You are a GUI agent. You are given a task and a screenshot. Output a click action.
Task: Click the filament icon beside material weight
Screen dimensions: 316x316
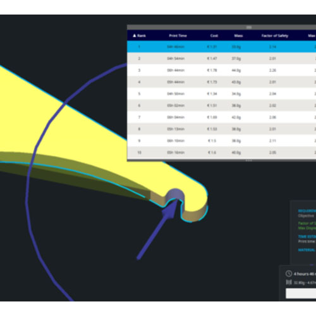(x=289, y=283)
